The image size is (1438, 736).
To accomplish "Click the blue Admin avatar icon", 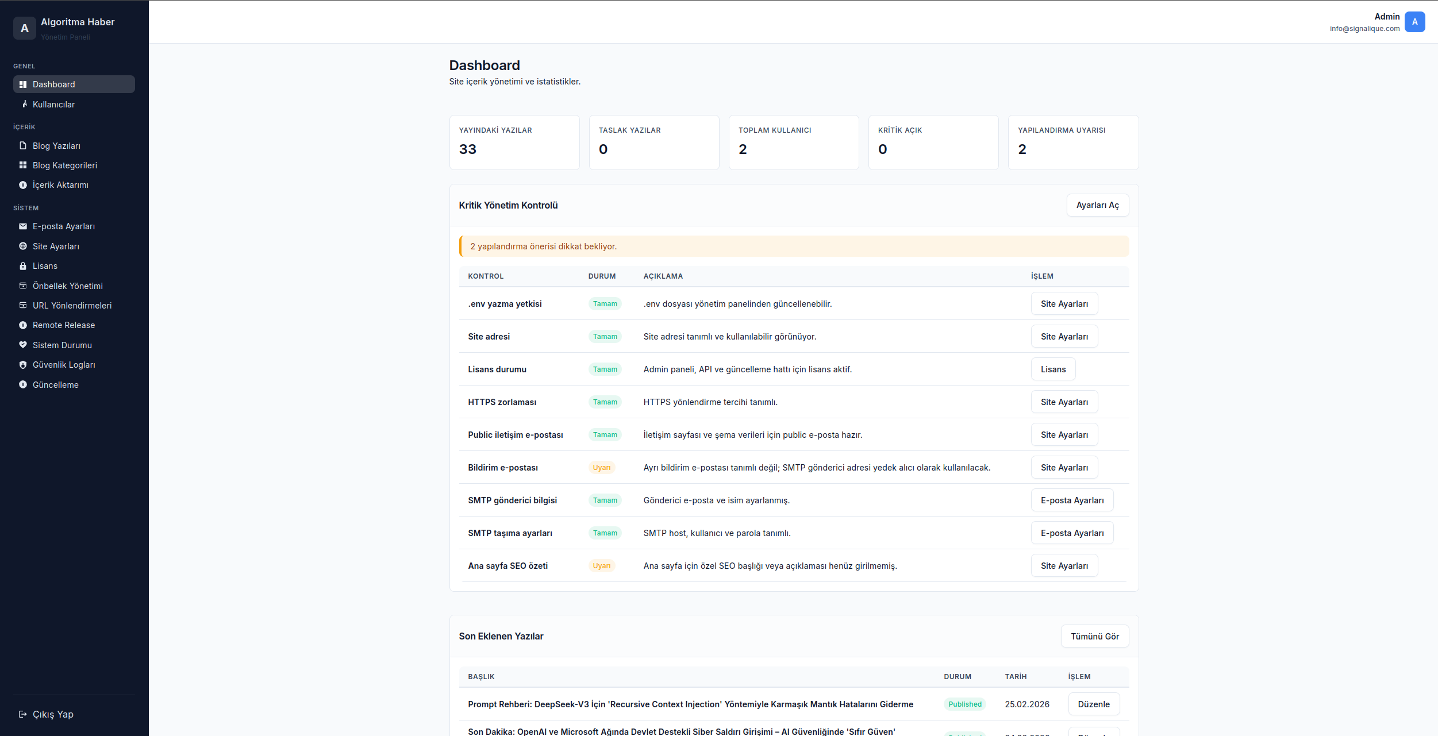I will tap(1414, 22).
